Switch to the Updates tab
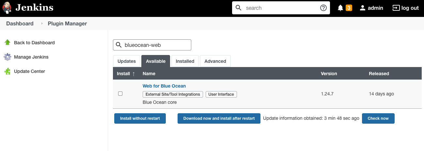424x151 pixels. coord(127,61)
